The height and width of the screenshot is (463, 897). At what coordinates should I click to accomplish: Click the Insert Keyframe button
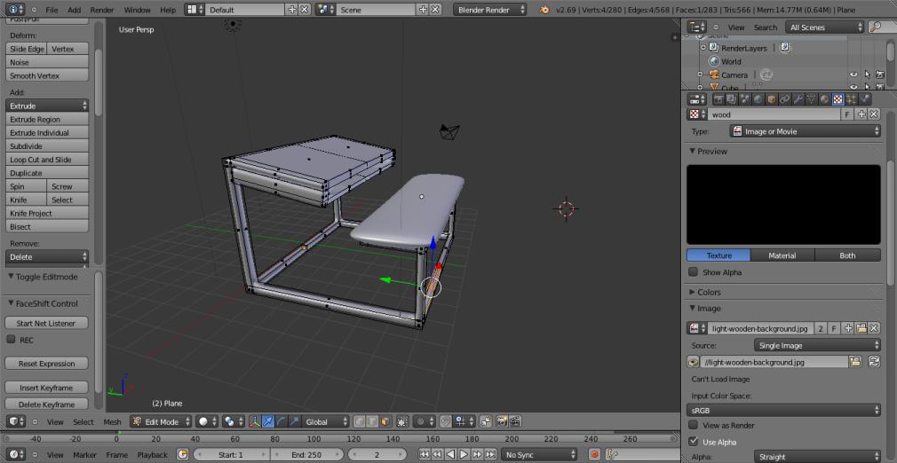46,388
